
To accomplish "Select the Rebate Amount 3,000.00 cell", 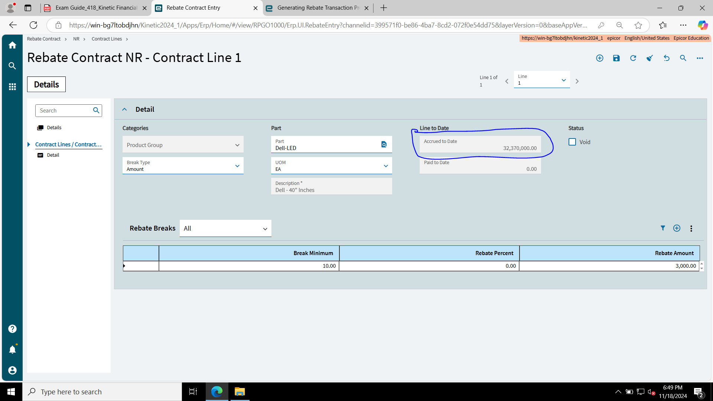I will 609,266.
